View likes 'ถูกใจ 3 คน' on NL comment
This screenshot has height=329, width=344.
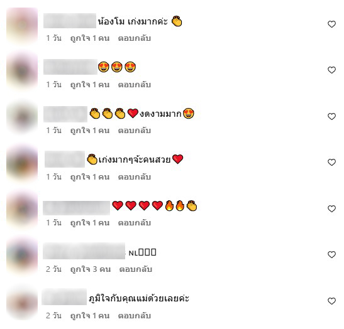coord(91,269)
